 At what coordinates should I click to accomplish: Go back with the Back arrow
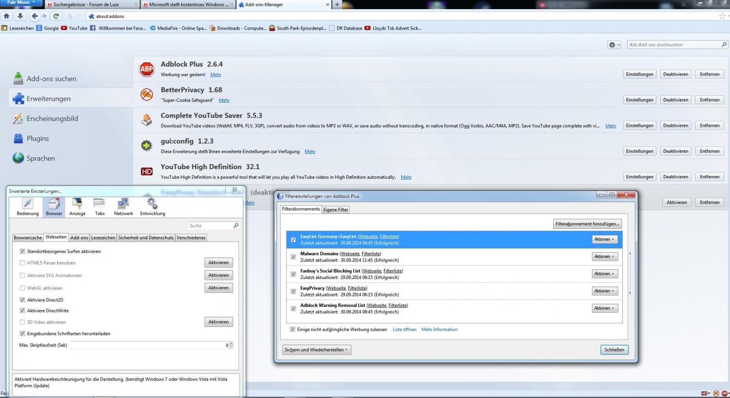tap(35, 16)
